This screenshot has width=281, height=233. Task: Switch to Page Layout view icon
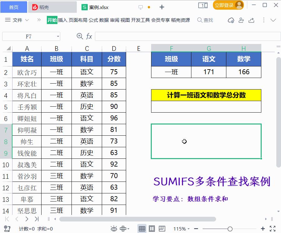(151, 229)
